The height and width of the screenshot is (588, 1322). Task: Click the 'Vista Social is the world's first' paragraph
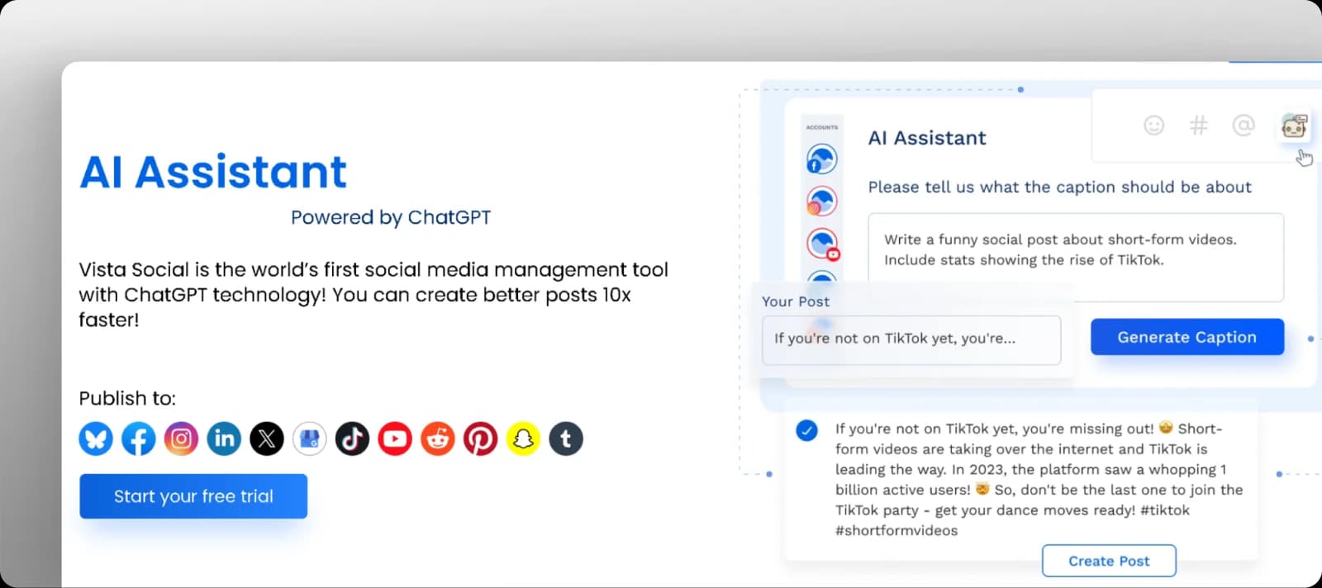pyautogui.click(x=373, y=294)
